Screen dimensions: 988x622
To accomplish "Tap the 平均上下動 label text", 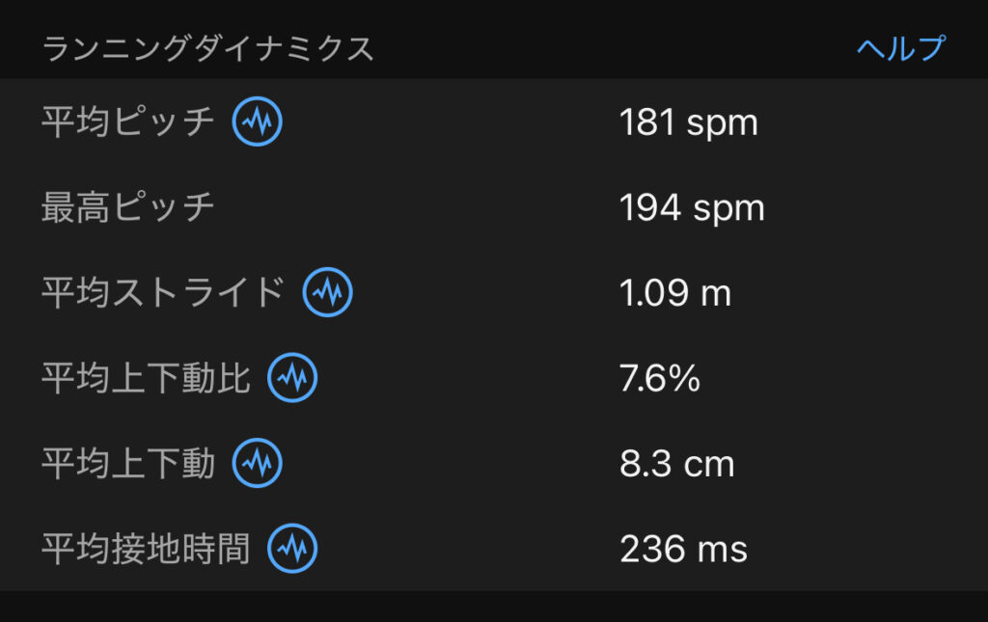I will (128, 464).
